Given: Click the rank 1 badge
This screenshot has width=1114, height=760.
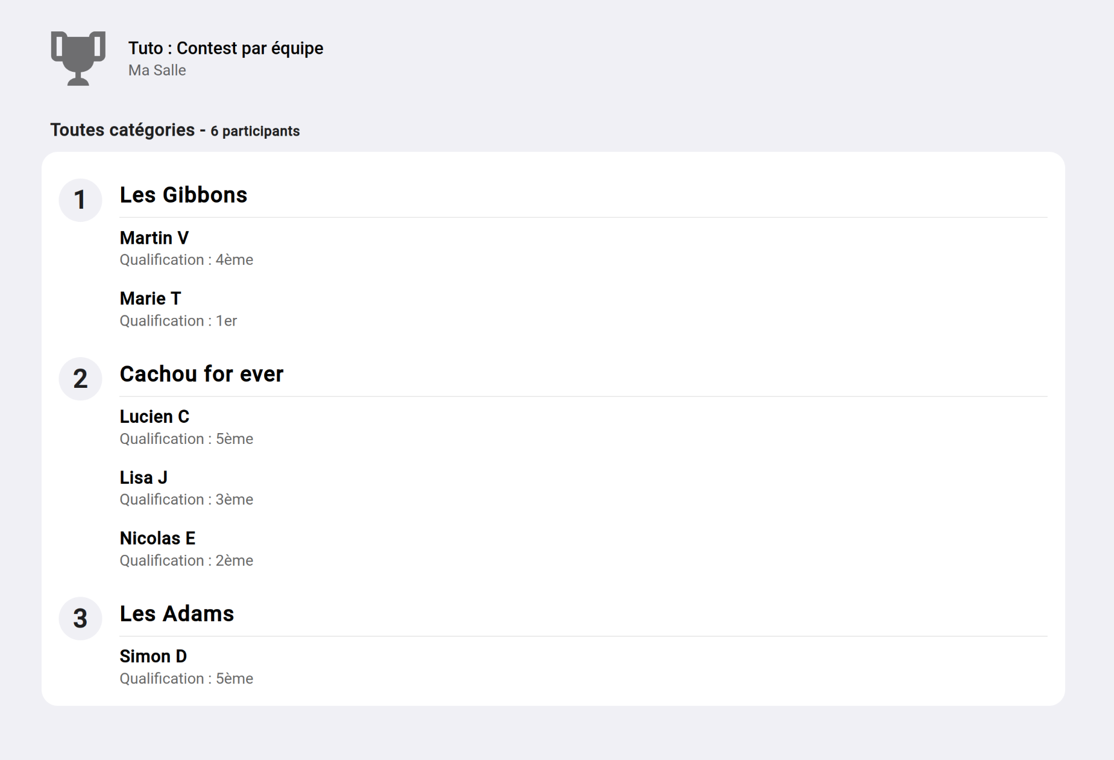Looking at the screenshot, I should point(80,200).
